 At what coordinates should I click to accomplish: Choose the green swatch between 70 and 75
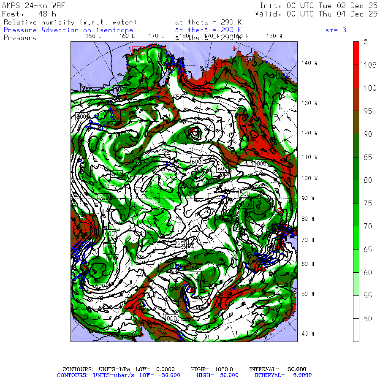356,215
